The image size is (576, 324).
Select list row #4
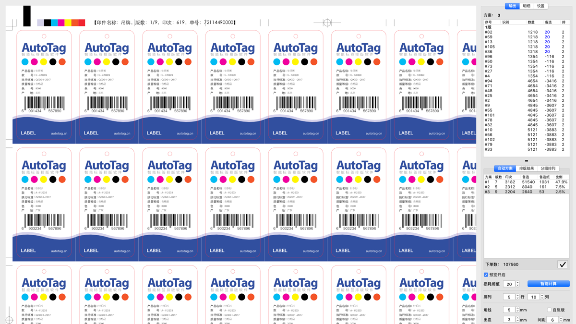click(527, 76)
